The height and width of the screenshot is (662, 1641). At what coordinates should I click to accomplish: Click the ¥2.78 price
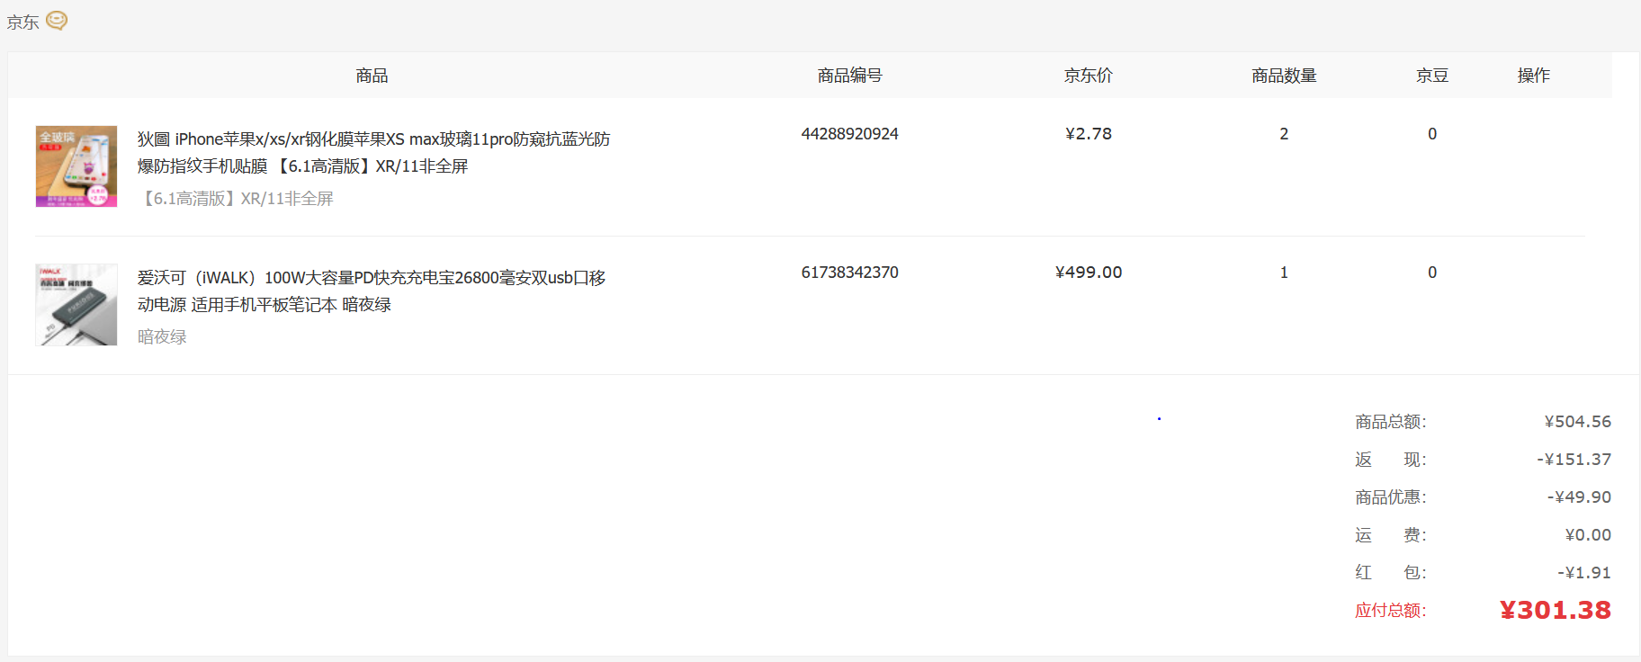pyautogui.click(x=1089, y=134)
